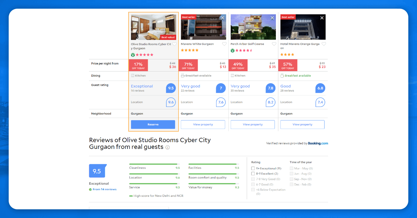The image size is (417, 218).
Task: Open the From 14 reviews link
Action: click(x=105, y=190)
